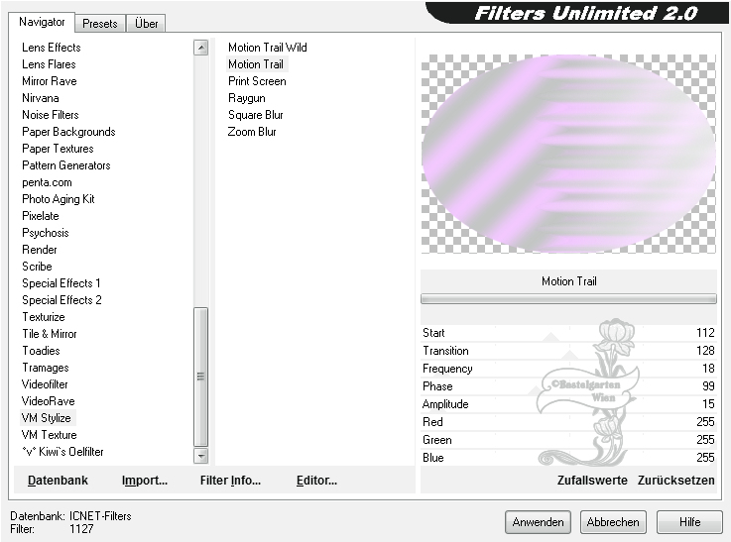Cancel with the Abbrechen button
This screenshot has height=542, width=731.
pyautogui.click(x=613, y=522)
